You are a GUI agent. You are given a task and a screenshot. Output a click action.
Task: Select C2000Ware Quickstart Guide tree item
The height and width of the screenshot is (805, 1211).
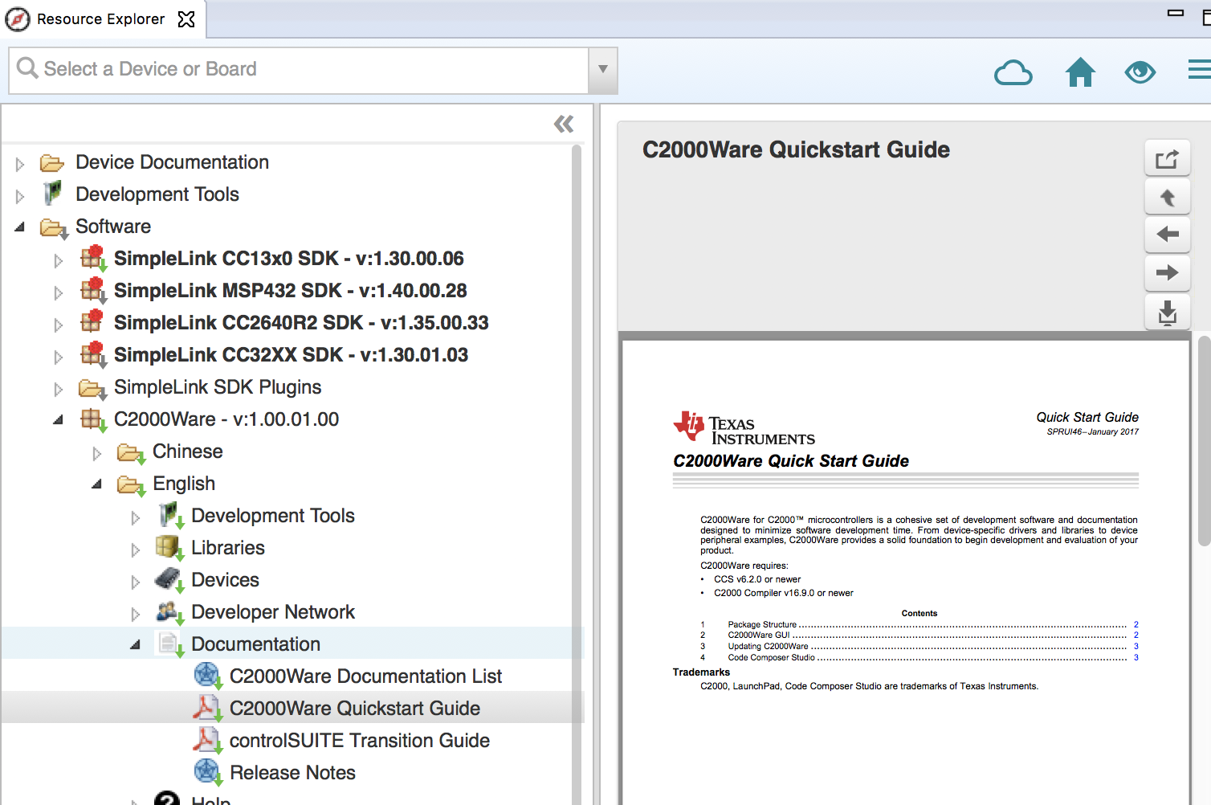point(355,709)
